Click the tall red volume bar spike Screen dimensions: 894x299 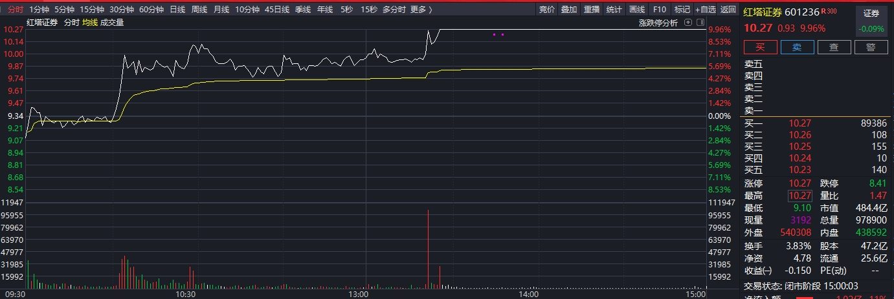[x=428, y=249]
